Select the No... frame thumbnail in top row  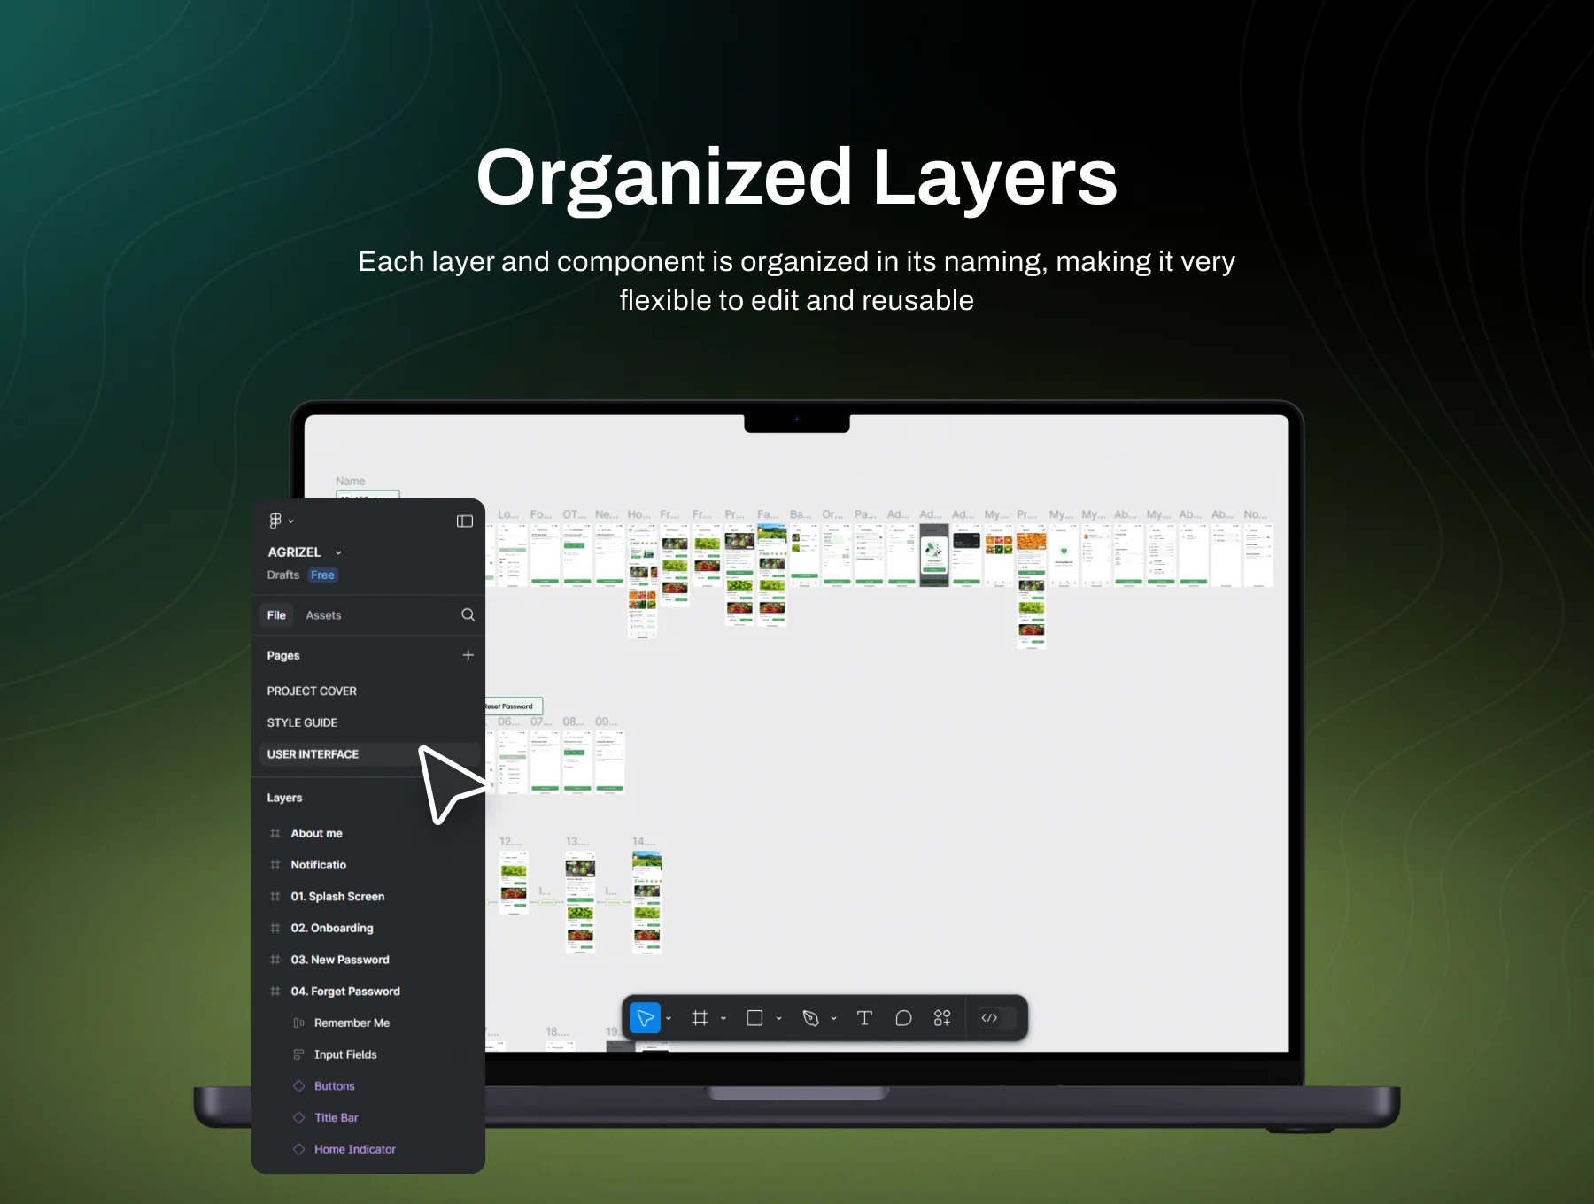(x=1258, y=554)
